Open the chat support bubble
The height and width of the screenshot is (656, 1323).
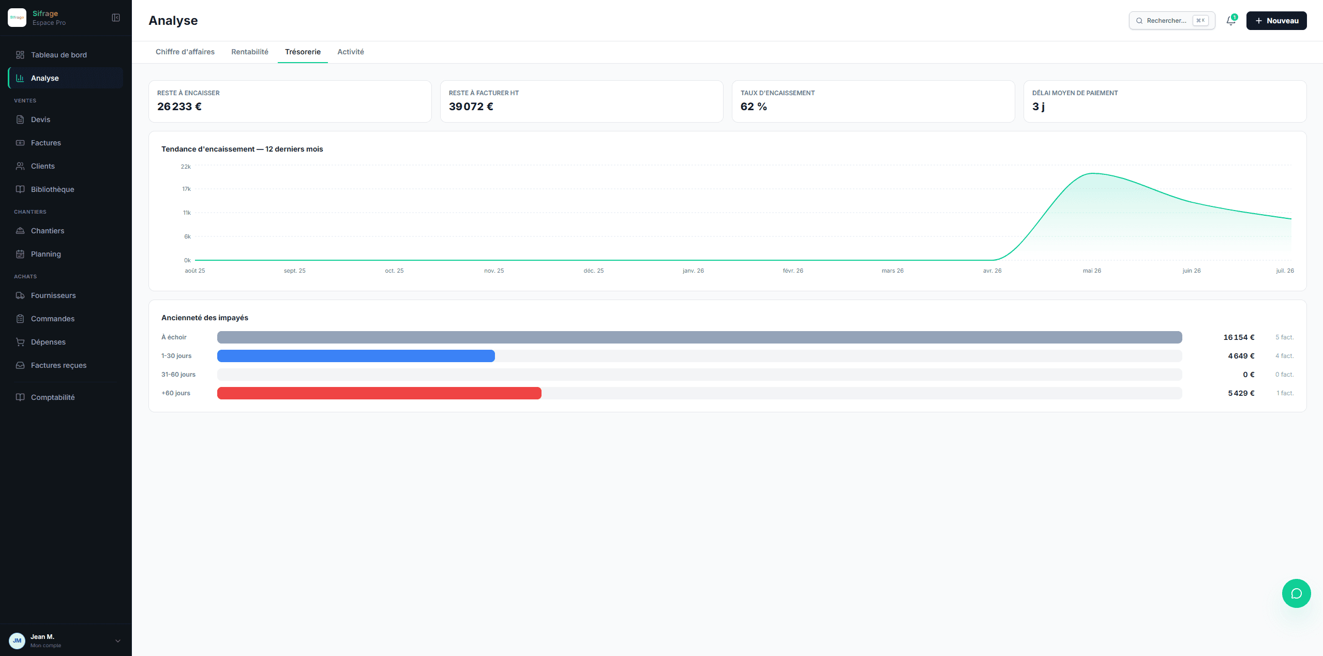click(1296, 593)
